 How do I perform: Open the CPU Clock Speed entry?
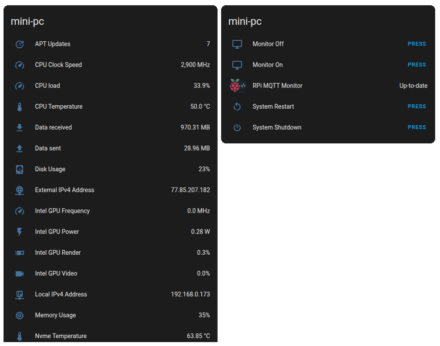click(x=111, y=65)
